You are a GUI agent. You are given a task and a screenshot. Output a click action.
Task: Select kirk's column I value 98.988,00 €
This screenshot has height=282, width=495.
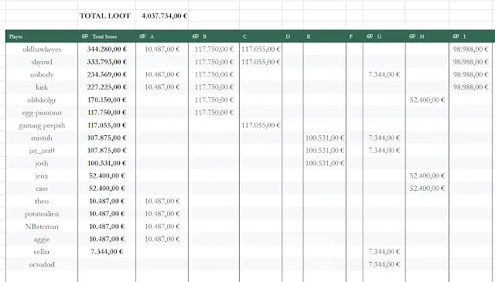pos(471,87)
